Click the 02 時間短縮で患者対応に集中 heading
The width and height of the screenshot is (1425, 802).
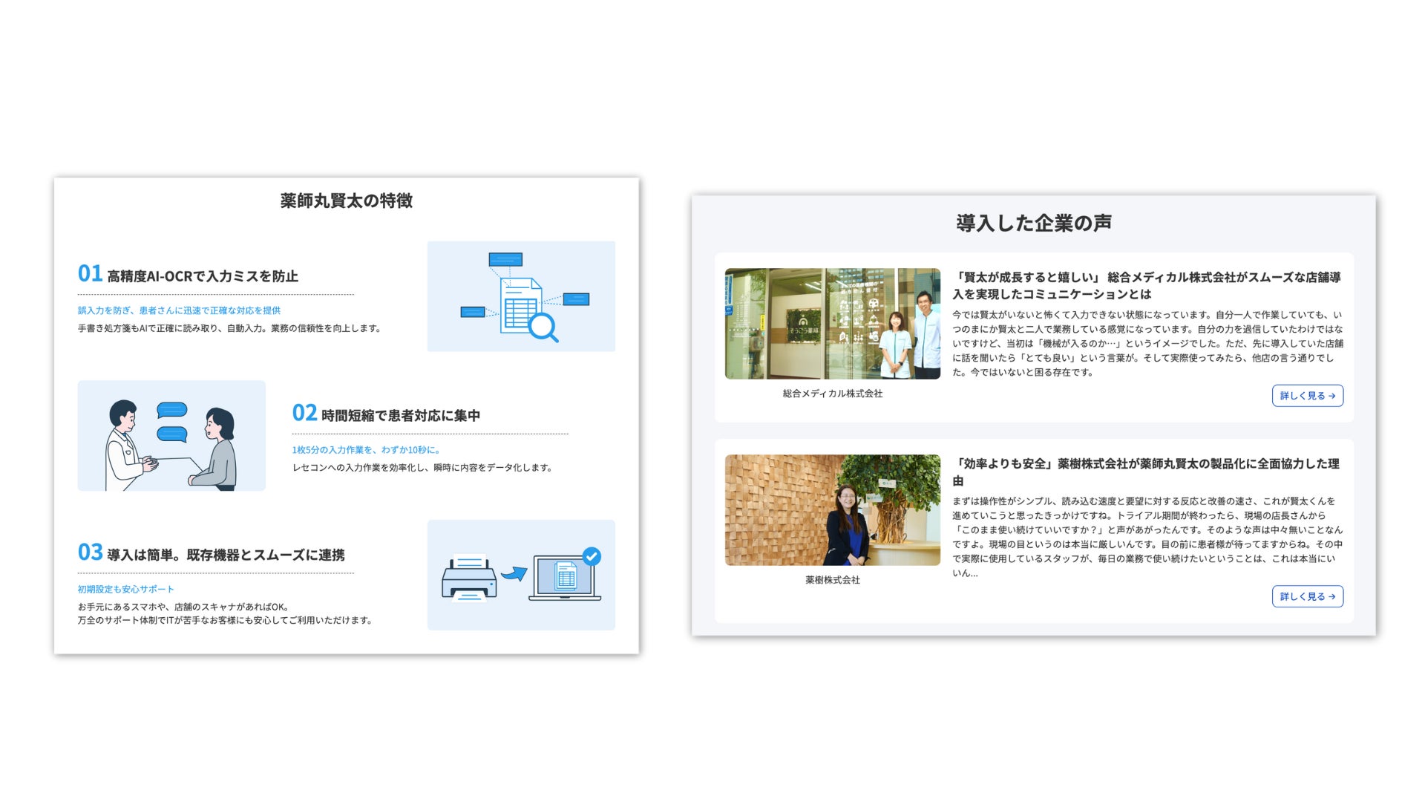386,414
